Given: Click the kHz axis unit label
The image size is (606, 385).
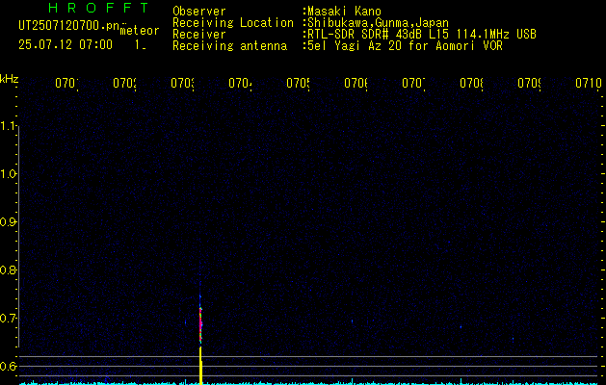Looking at the screenshot, I should click(10, 79).
